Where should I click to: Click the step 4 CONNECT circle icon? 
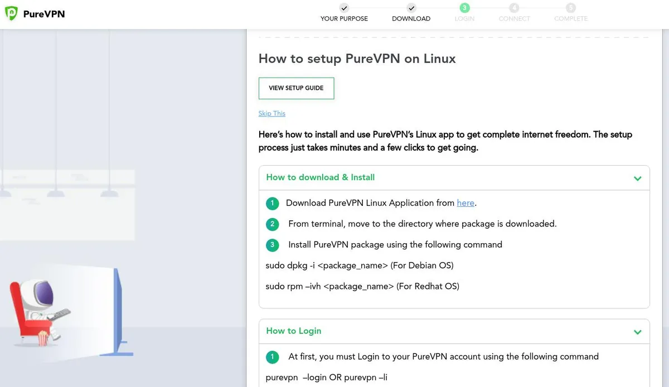coord(514,8)
